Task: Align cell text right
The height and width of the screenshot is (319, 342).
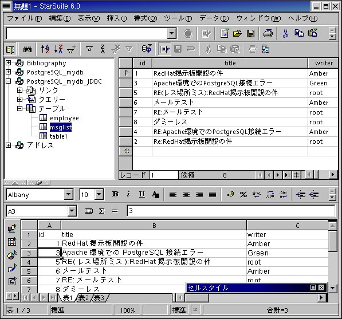Action: click(x=199, y=194)
